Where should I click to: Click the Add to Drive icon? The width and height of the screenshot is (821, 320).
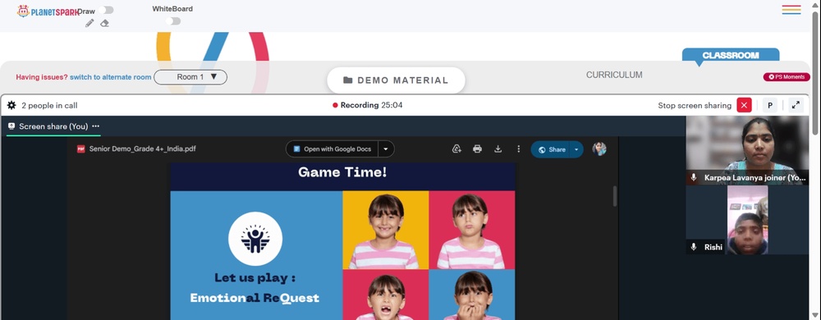pyautogui.click(x=456, y=149)
